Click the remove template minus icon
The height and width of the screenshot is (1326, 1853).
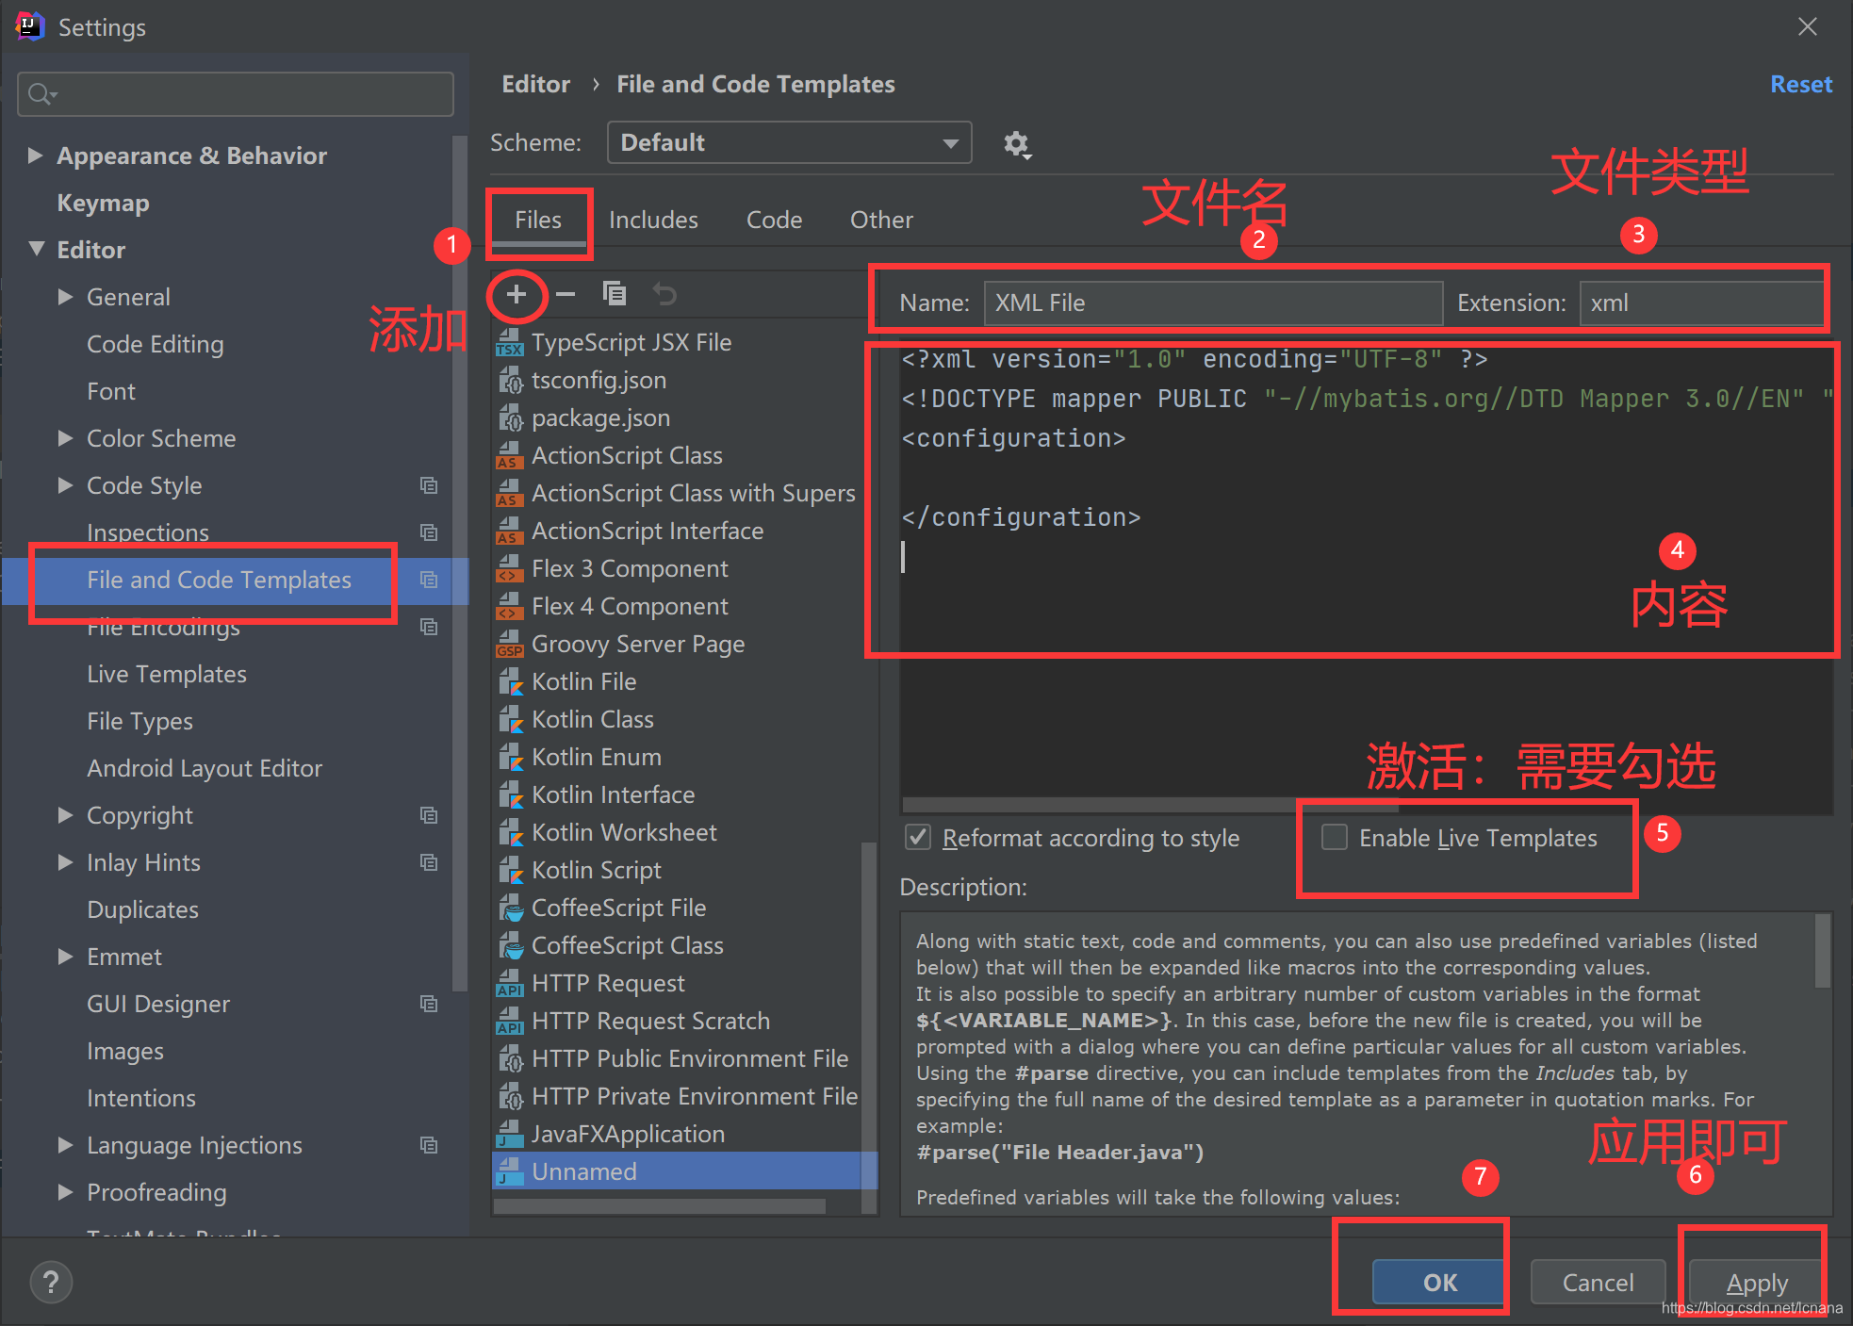(566, 294)
